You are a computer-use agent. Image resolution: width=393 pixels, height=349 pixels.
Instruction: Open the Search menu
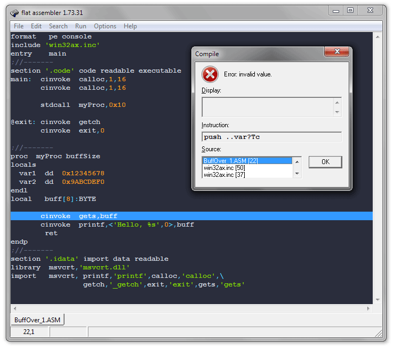(58, 26)
